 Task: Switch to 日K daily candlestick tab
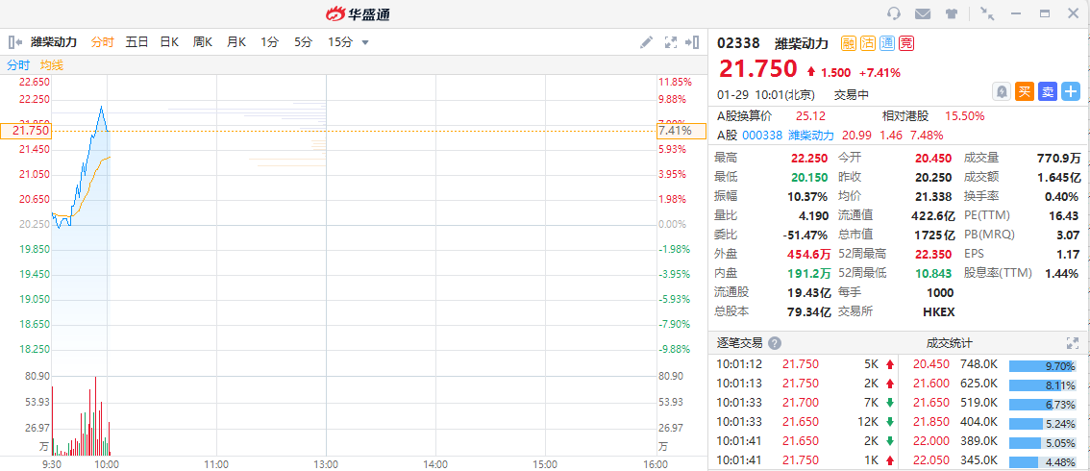coord(169,42)
